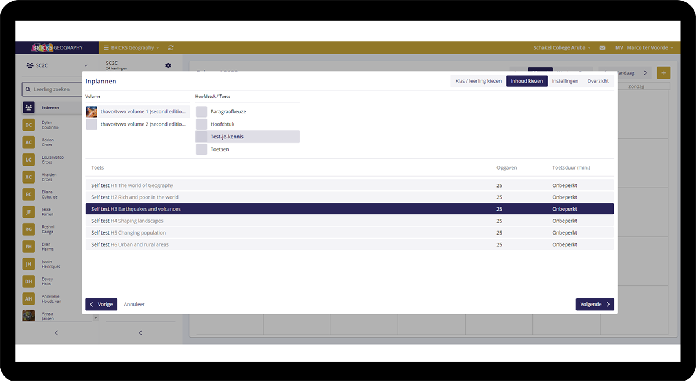Collapse the student list sidebar arrow

point(56,333)
